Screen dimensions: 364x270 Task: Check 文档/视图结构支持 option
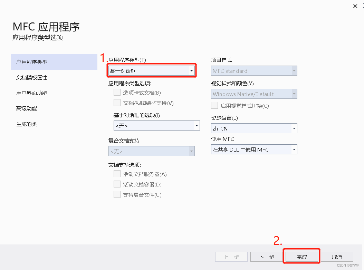click(x=117, y=103)
